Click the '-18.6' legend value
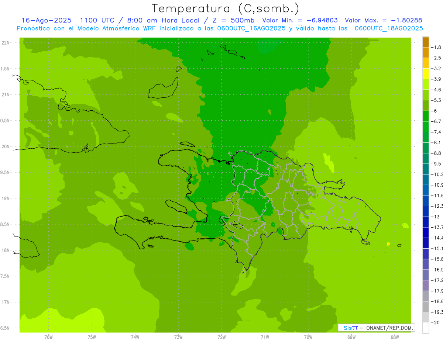 pos(437,301)
